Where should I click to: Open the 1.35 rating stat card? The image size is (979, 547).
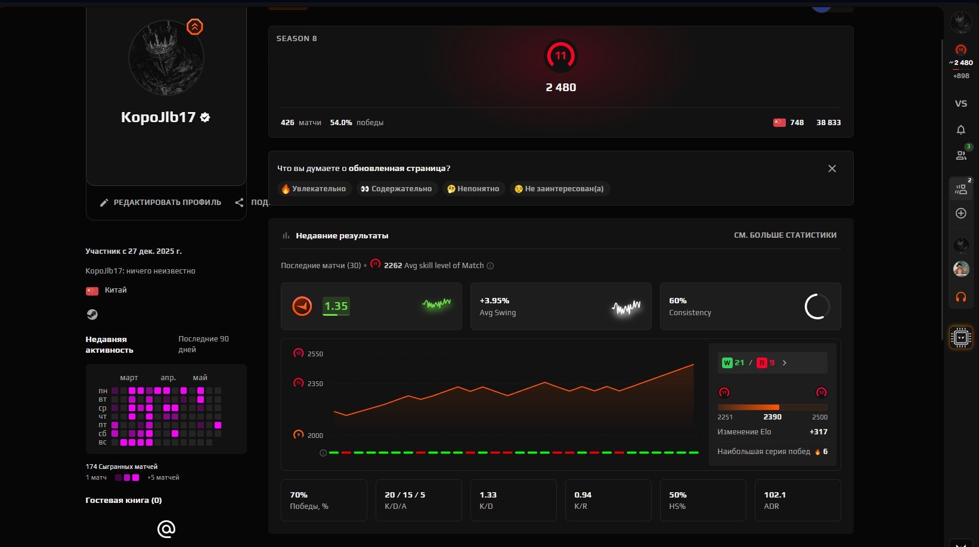371,306
